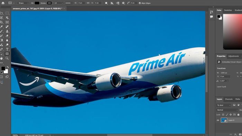Select the Rectangle shape tool in toolbox
Viewport: 242px width, 136px height.
7,54
